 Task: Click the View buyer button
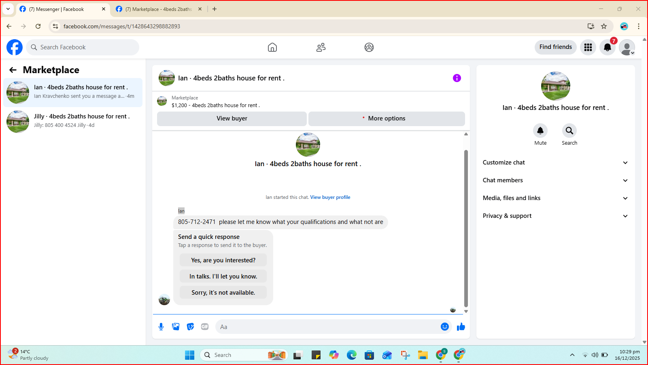232,118
